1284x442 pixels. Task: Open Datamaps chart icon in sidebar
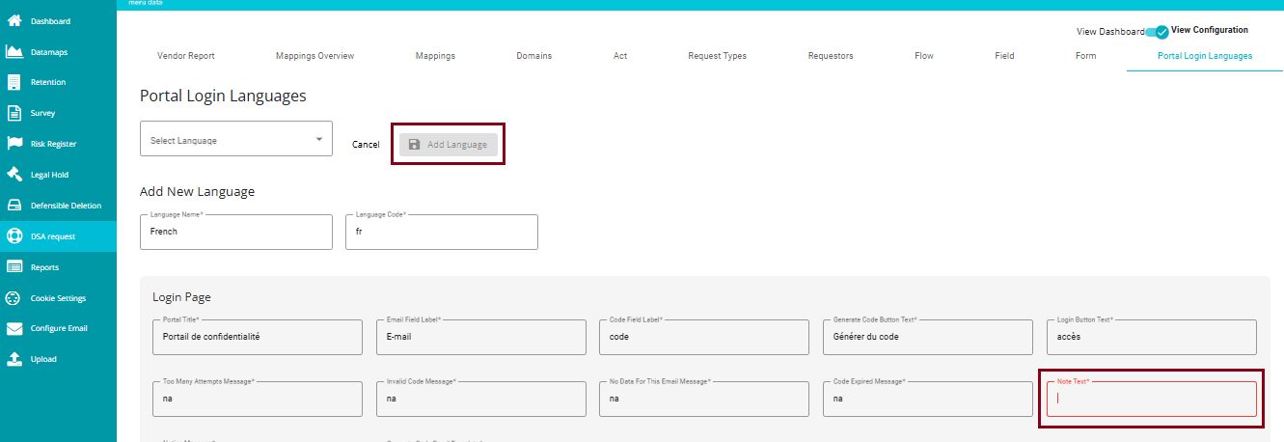point(14,51)
